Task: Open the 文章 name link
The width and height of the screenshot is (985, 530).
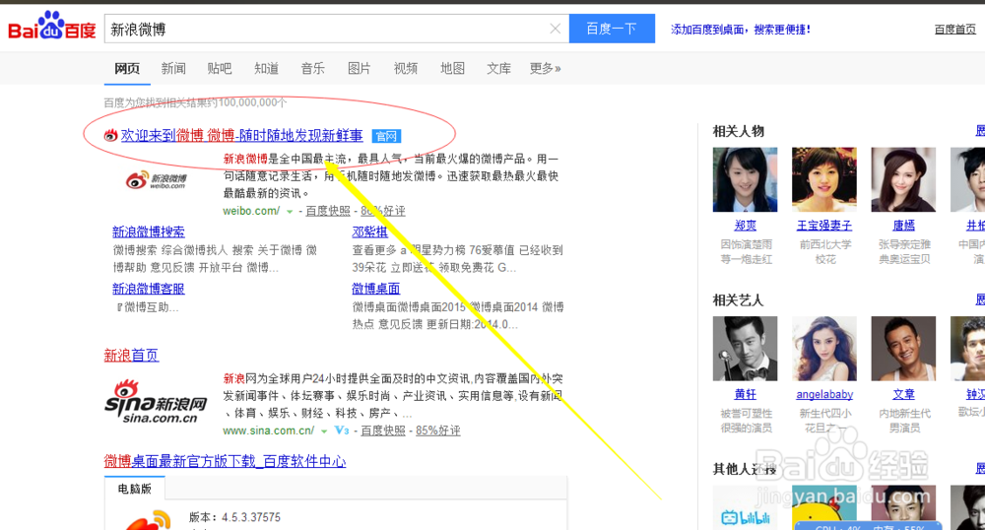Action: tap(903, 394)
